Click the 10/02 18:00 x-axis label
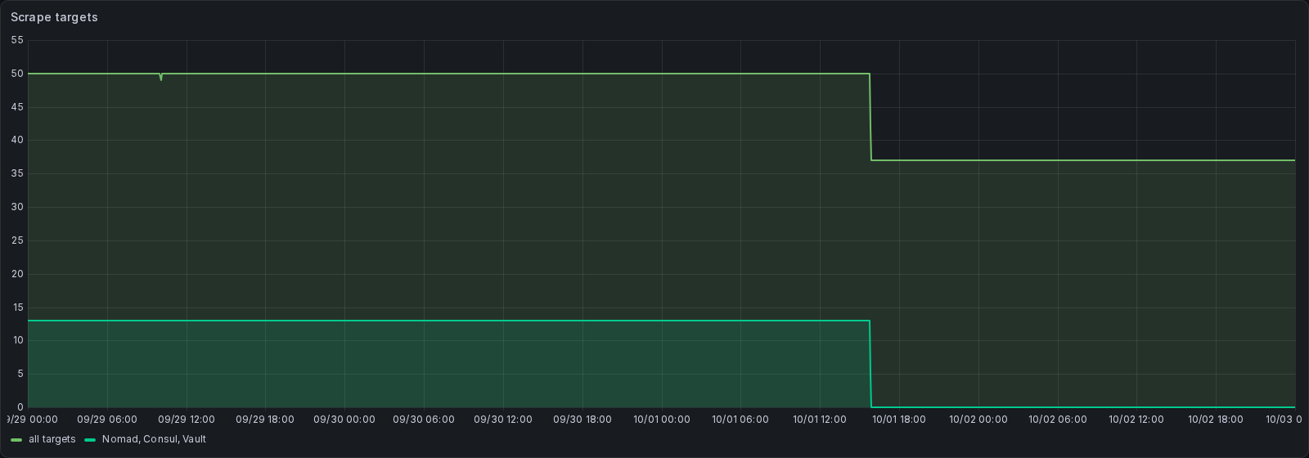The height and width of the screenshot is (458, 1309). pyautogui.click(x=1216, y=420)
